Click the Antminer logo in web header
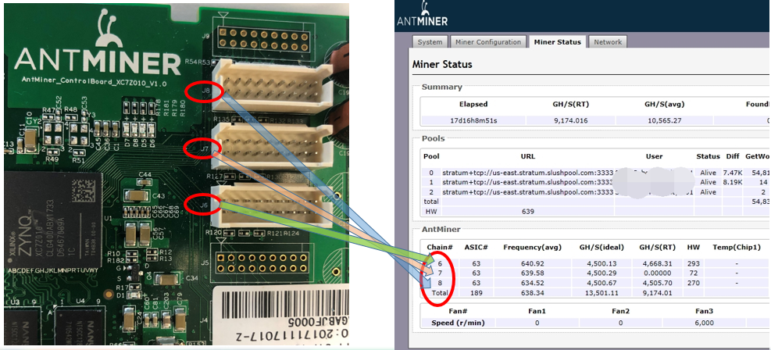Screen dimensions: 771x350 pos(423,14)
